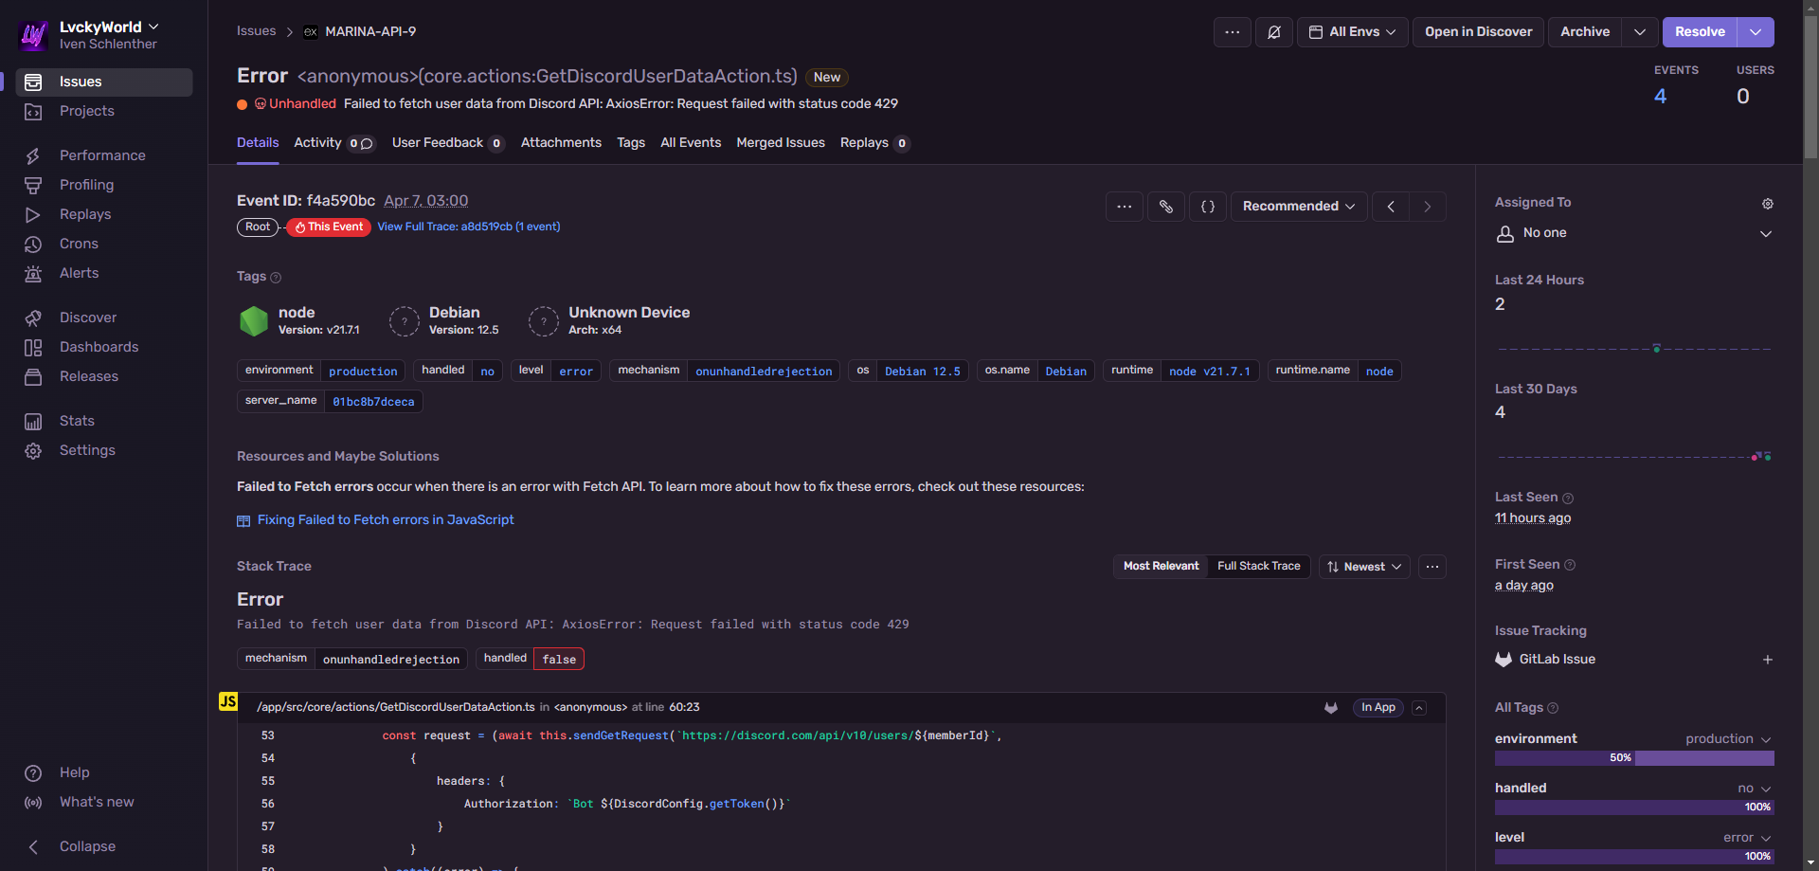The width and height of the screenshot is (1819, 871).
Task: Open the Merged Issues tab
Action: pos(780,143)
